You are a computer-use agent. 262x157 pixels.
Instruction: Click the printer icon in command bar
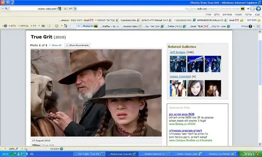[x=43, y=26]
